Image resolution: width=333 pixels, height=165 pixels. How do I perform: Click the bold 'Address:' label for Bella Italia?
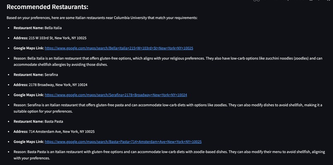click(21, 38)
